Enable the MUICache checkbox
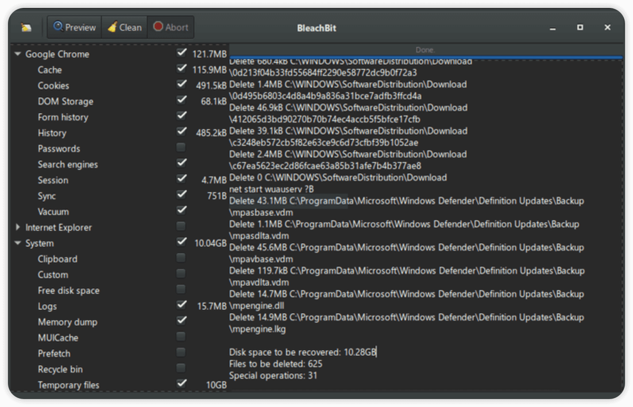The height and width of the screenshot is (407, 633). coord(181,336)
